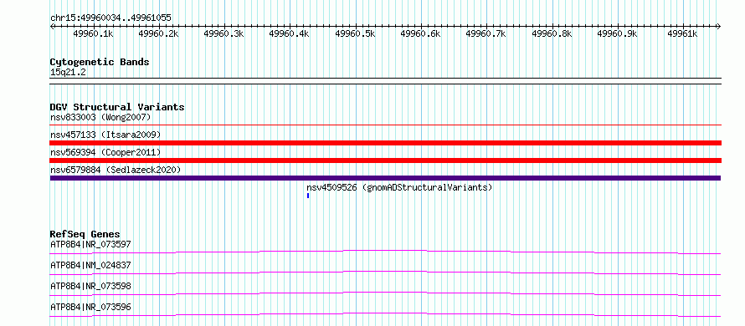Screen dimensions: 745x326
Task: Click the 49961k ruler tick label
Action: point(682,33)
